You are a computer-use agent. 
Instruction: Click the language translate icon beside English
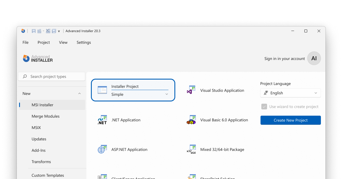coord(266,93)
